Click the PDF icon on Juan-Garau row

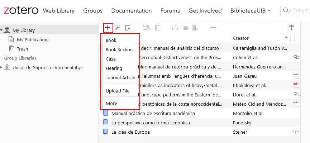point(296,76)
